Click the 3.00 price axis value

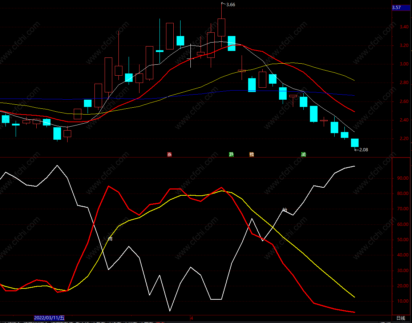point(404,64)
